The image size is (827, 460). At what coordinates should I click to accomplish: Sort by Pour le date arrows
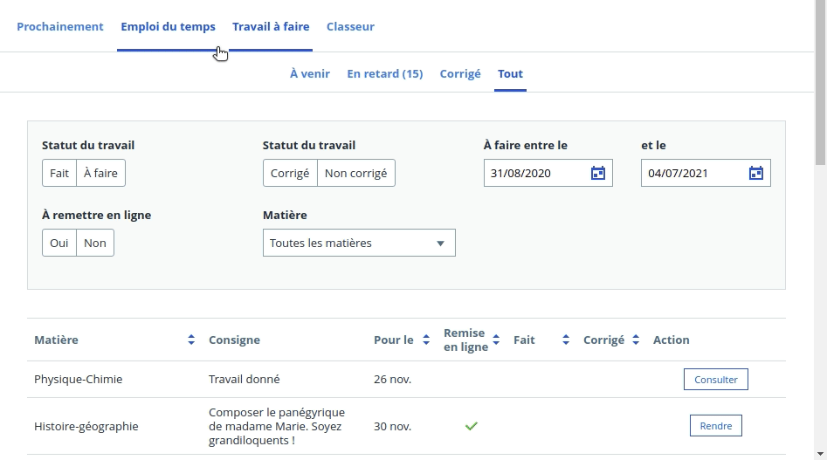click(x=426, y=340)
